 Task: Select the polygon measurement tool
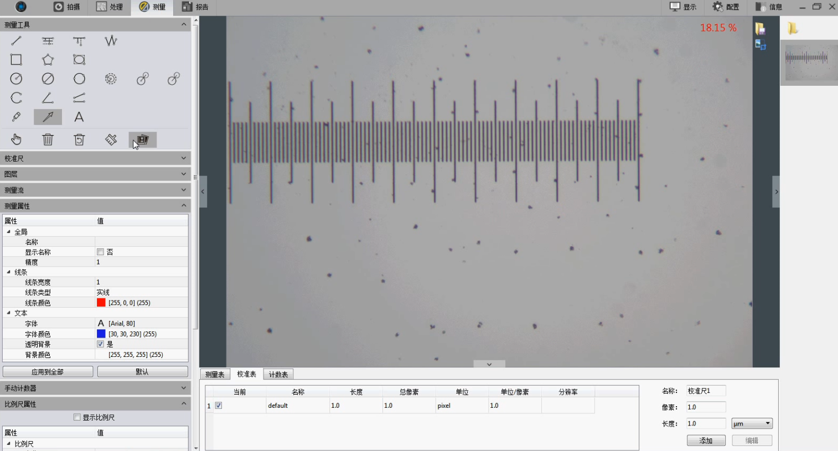[48, 60]
